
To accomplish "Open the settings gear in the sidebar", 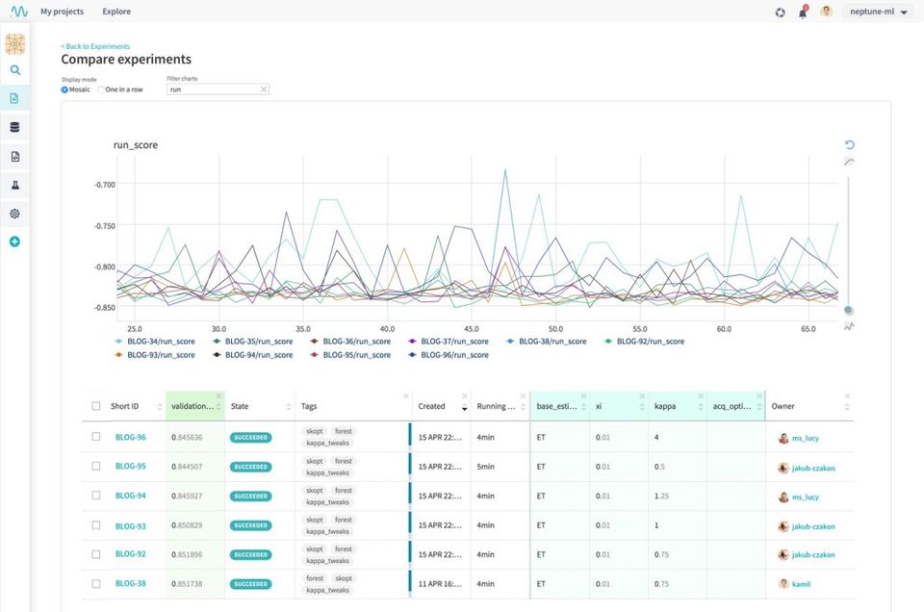I will tap(14, 214).
